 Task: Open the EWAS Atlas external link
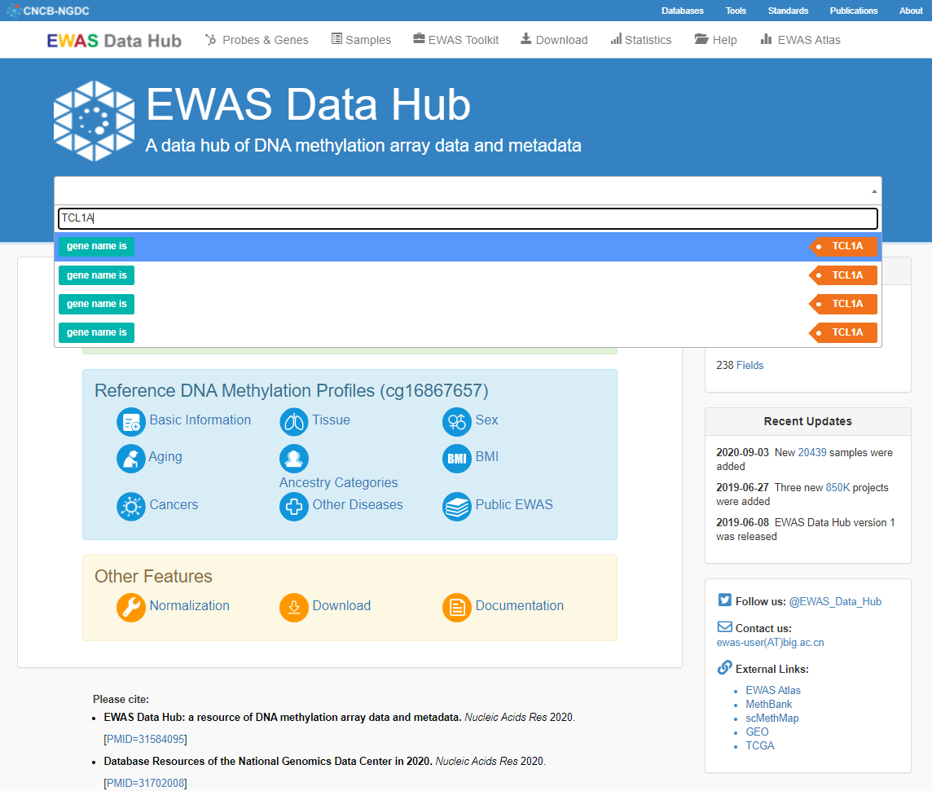click(x=772, y=691)
